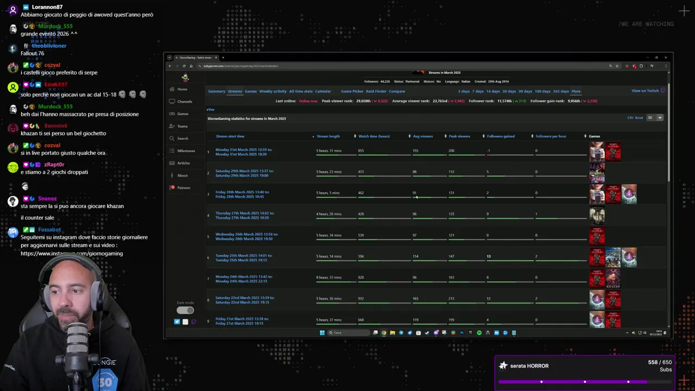Open the 50 rows-per-page dropdown
The width and height of the screenshot is (695, 391).
[655, 117]
